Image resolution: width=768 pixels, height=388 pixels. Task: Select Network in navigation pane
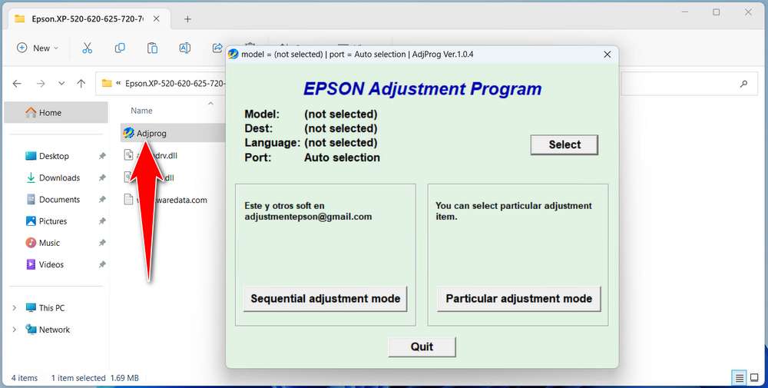pyautogui.click(x=55, y=330)
